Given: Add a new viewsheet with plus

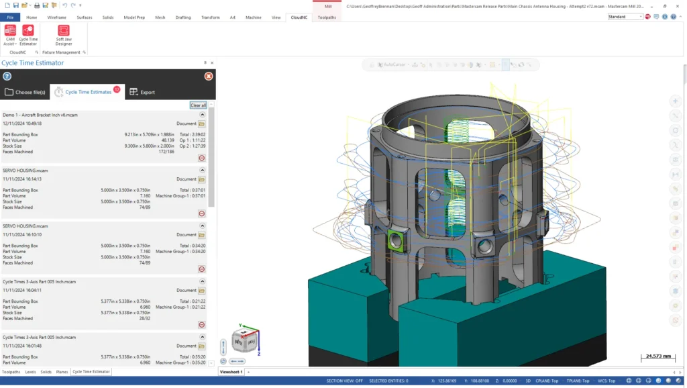Looking at the screenshot, I should (x=248, y=372).
